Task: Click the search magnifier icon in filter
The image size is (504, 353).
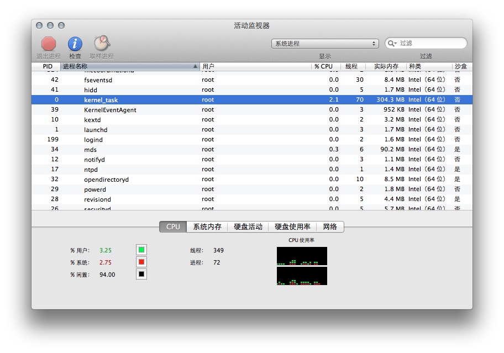Action: pyautogui.click(x=392, y=43)
